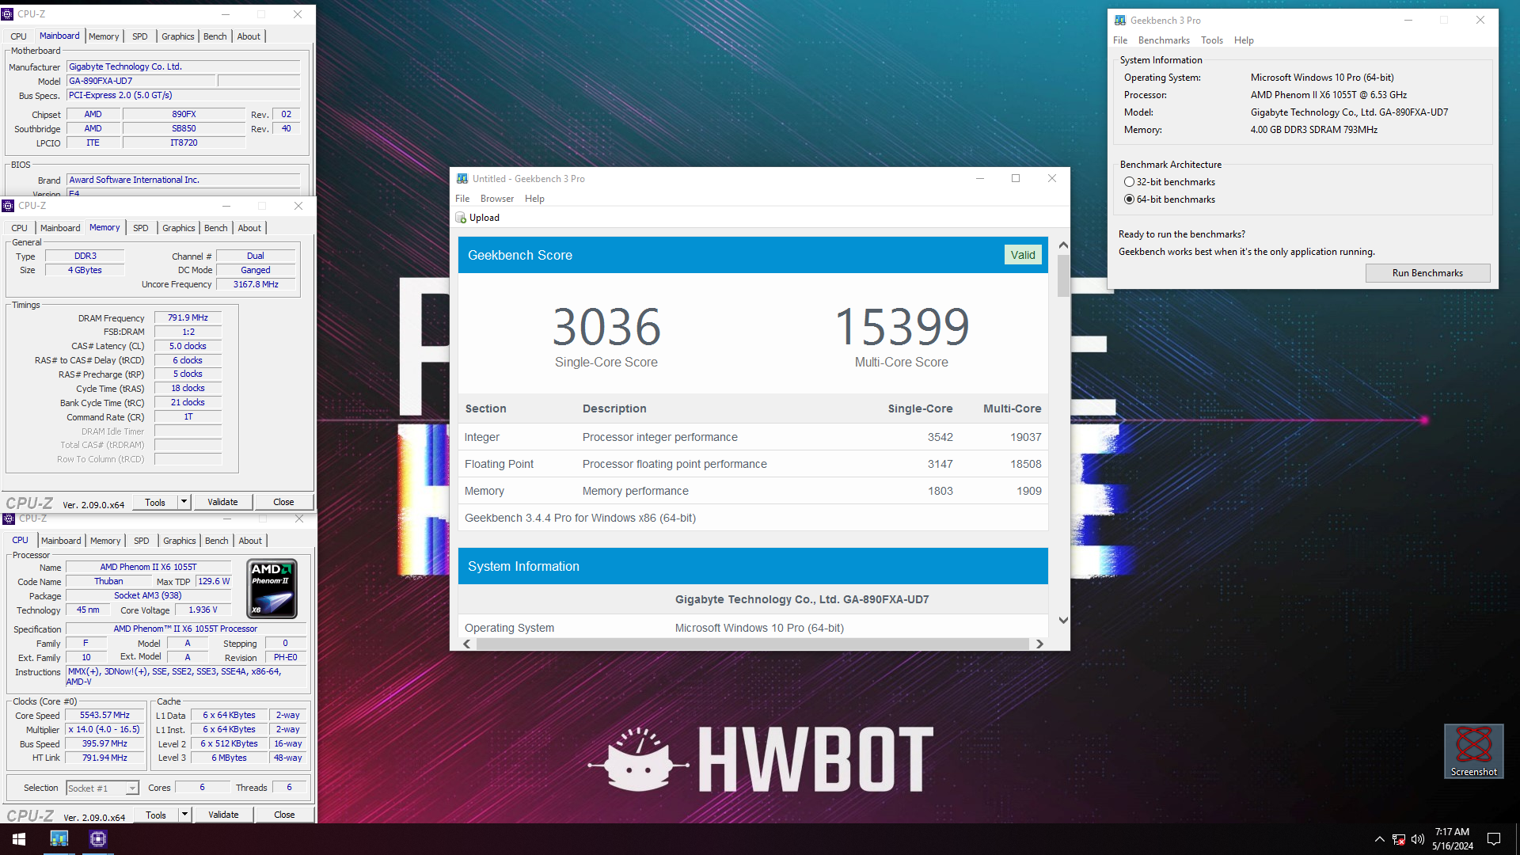Click the scroll up arrow in results
This screenshot has width=1520, height=855.
1063,245
